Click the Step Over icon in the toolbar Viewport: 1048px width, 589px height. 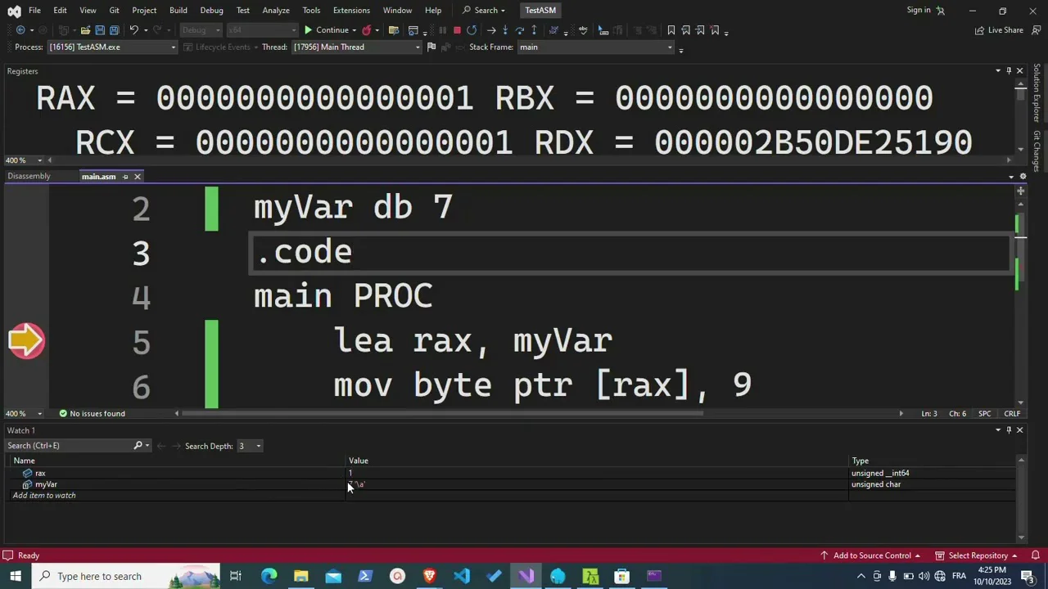[x=520, y=30]
